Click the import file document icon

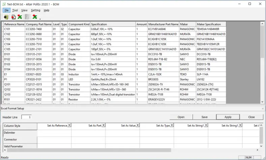click(13, 17)
